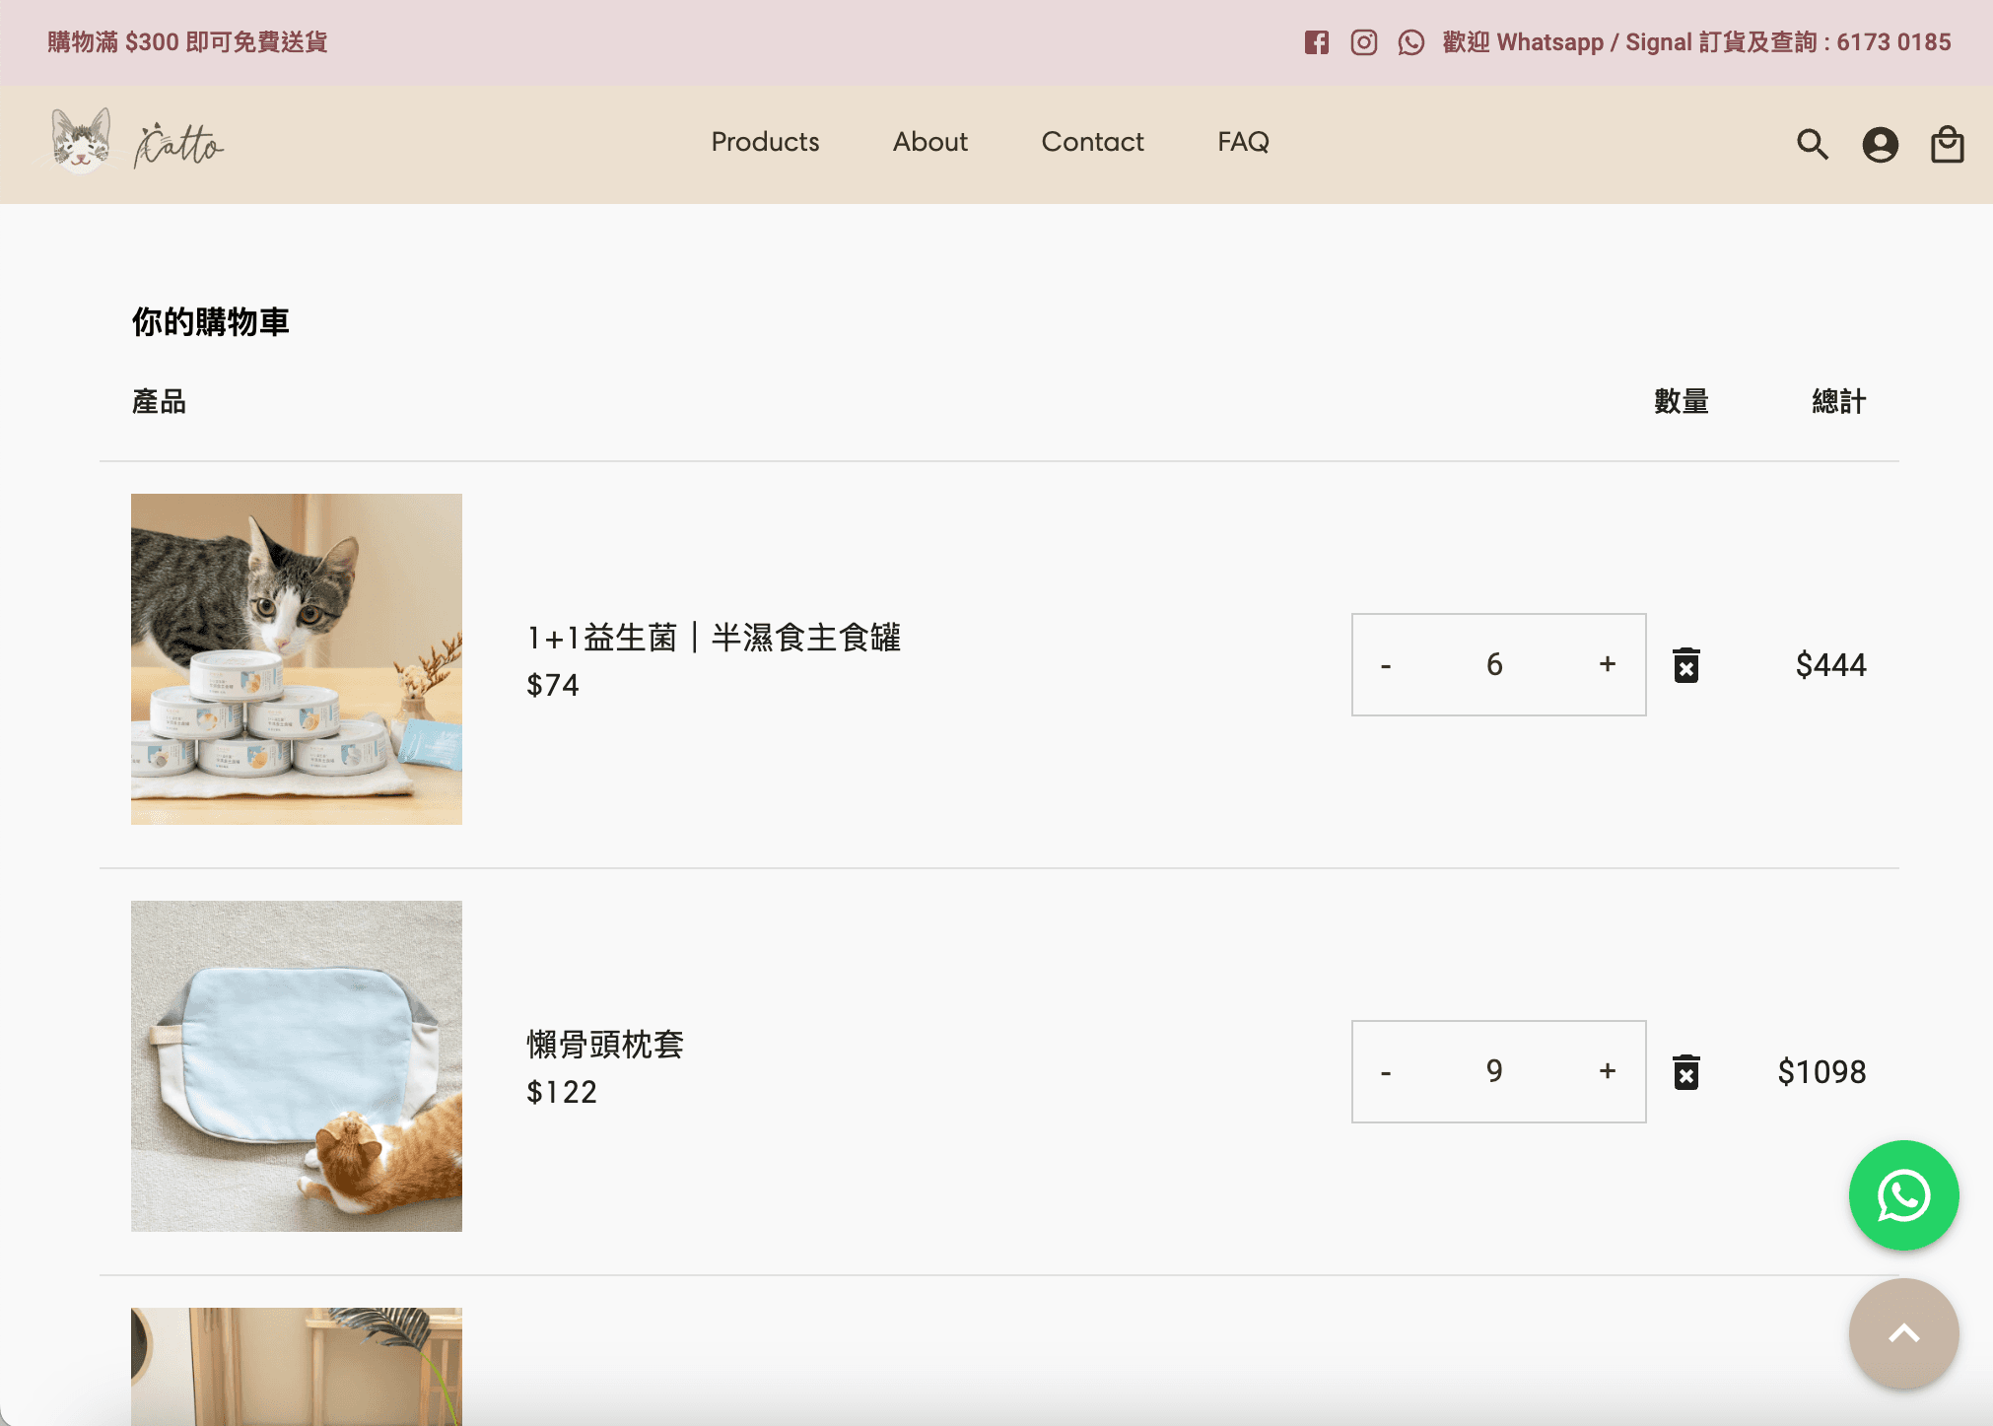Open the Instagram icon link
1993x1426 pixels.
pyautogui.click(x=1363, y=42)
